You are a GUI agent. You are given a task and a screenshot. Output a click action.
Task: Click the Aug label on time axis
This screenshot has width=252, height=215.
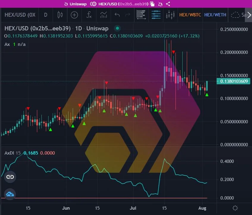202,208
